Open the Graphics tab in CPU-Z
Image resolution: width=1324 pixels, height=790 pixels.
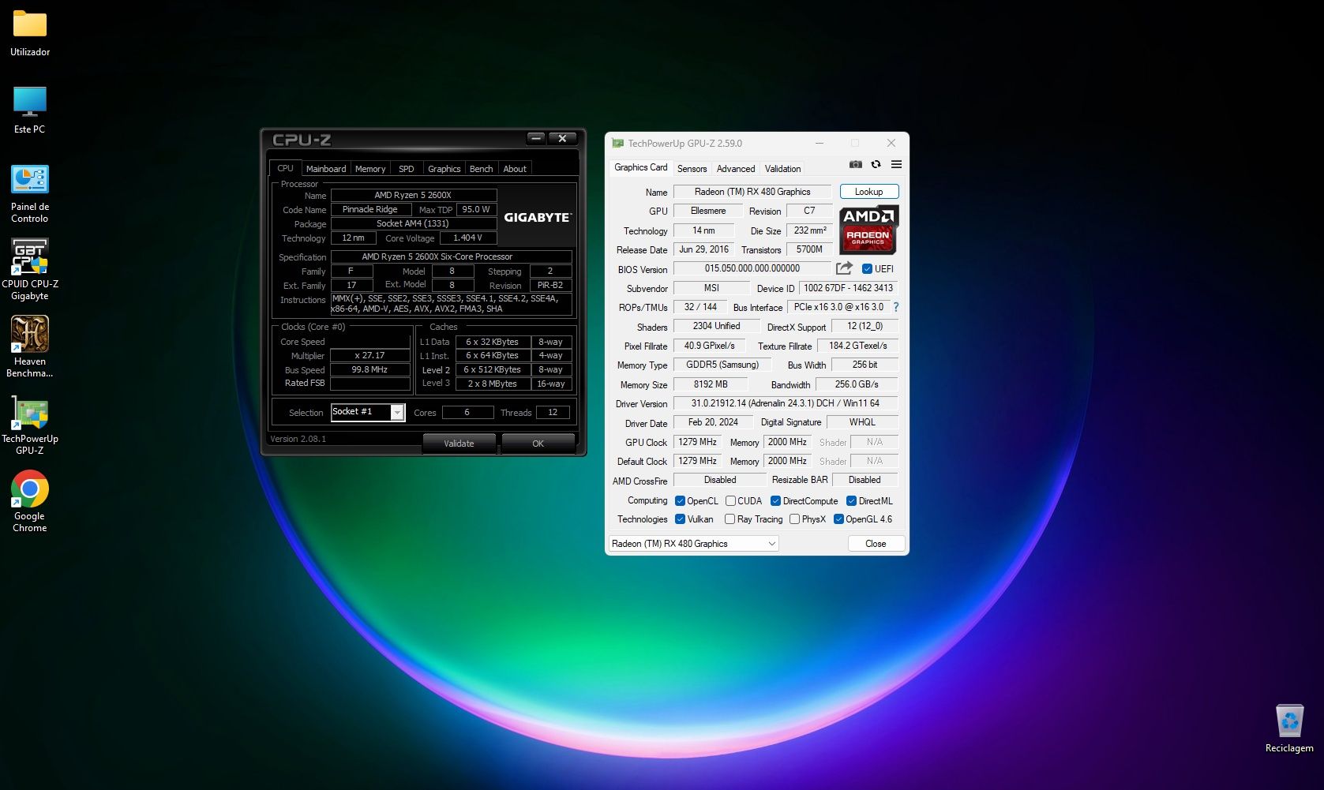(444, 168)
